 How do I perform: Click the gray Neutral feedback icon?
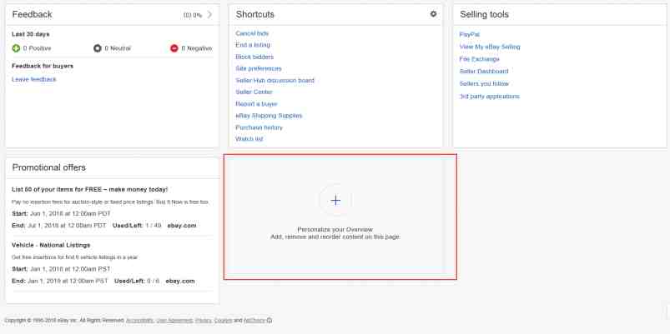point(98,48)
